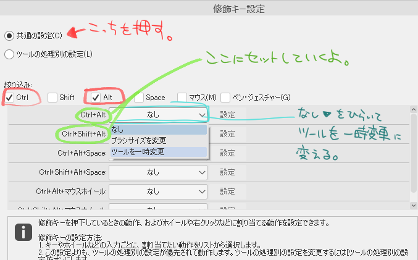The width and height of the screenshot is (418, 260).
Task: Choose ブラシサイズを変更 in the dropdown list
Action: pyautogui.click(x=159, y=141)
